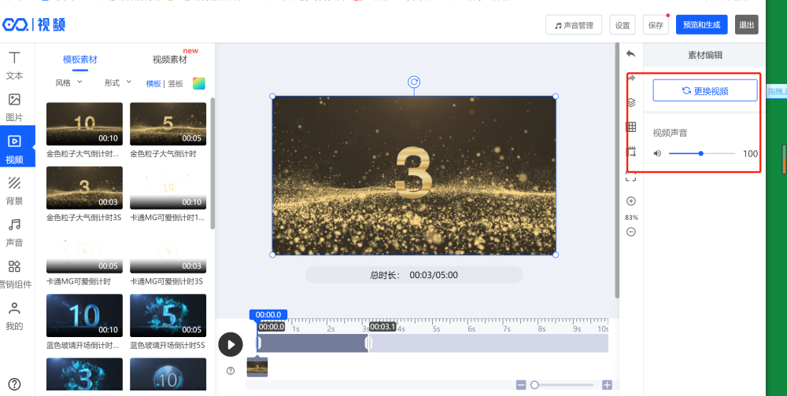
Task: Zoom out canvas with minus icon
Action: (630, 232)
